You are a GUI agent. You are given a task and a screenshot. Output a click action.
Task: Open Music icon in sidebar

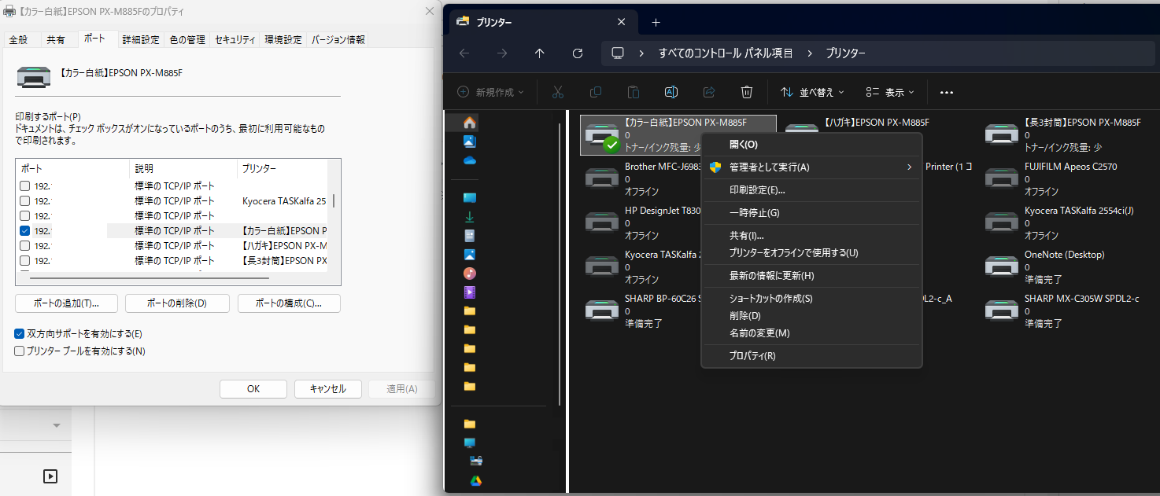tap(470, 274)
